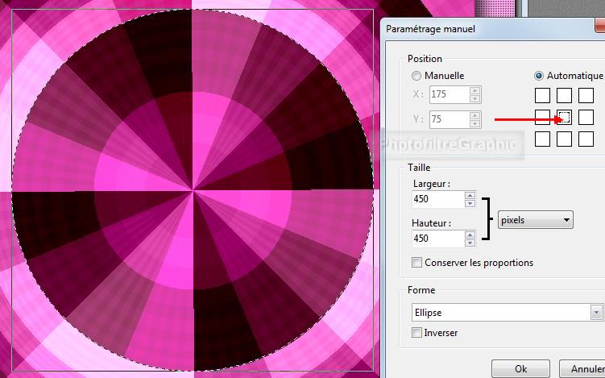
Task: Click into the Hauteur input field
Action: click(437, 239)
